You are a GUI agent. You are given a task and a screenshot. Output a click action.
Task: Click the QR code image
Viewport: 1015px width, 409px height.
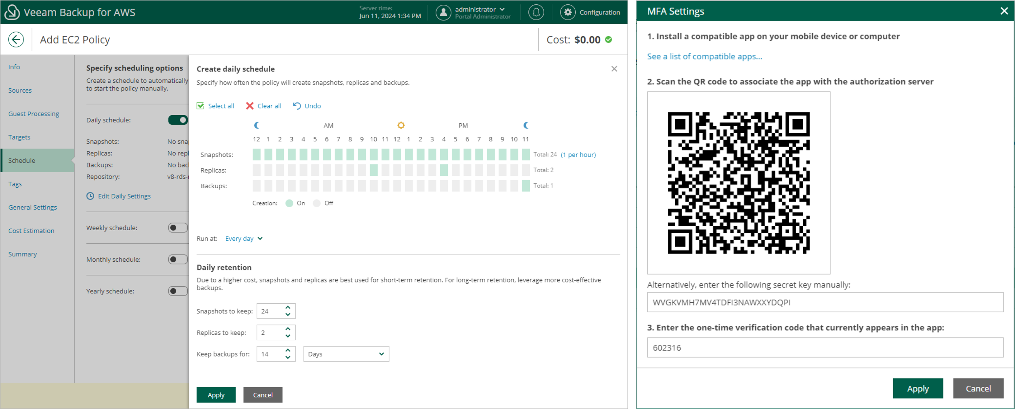pyautogui.click(x=739, y=183)
